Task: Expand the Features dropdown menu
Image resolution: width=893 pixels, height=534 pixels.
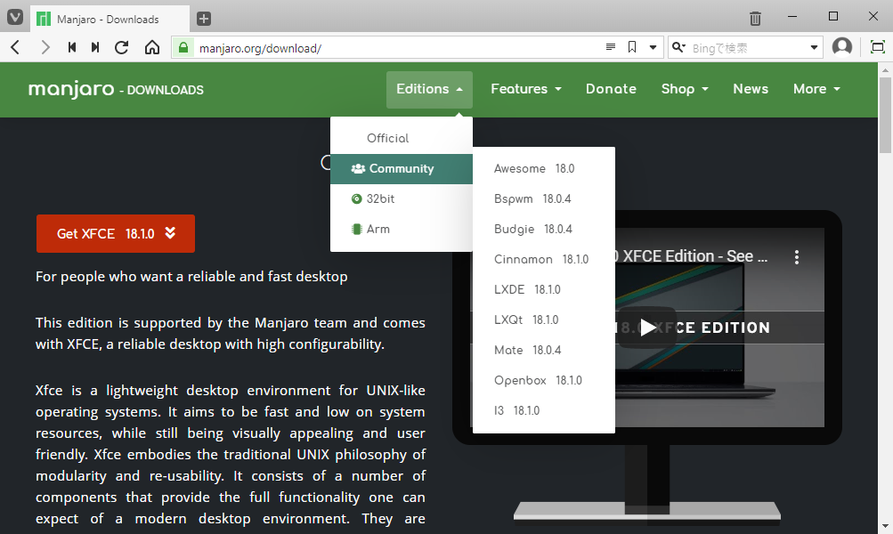Action: (526, 89)
